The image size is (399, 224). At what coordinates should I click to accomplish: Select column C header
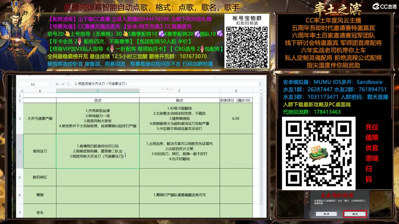pyautogui.click(x=179, y=91)
